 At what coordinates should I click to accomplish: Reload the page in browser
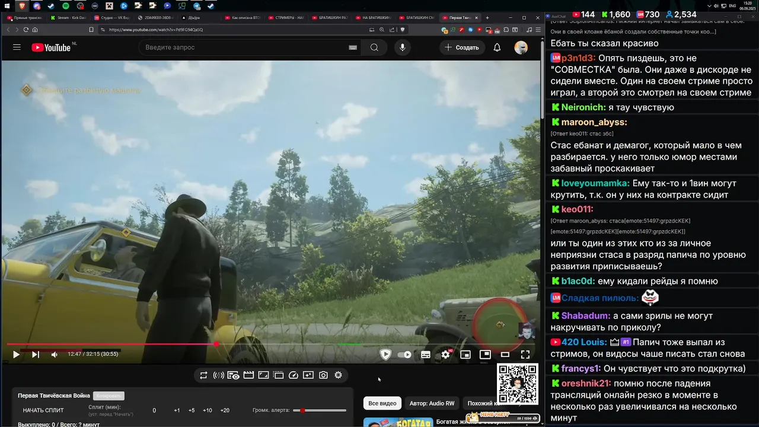(x=25, y=30)
